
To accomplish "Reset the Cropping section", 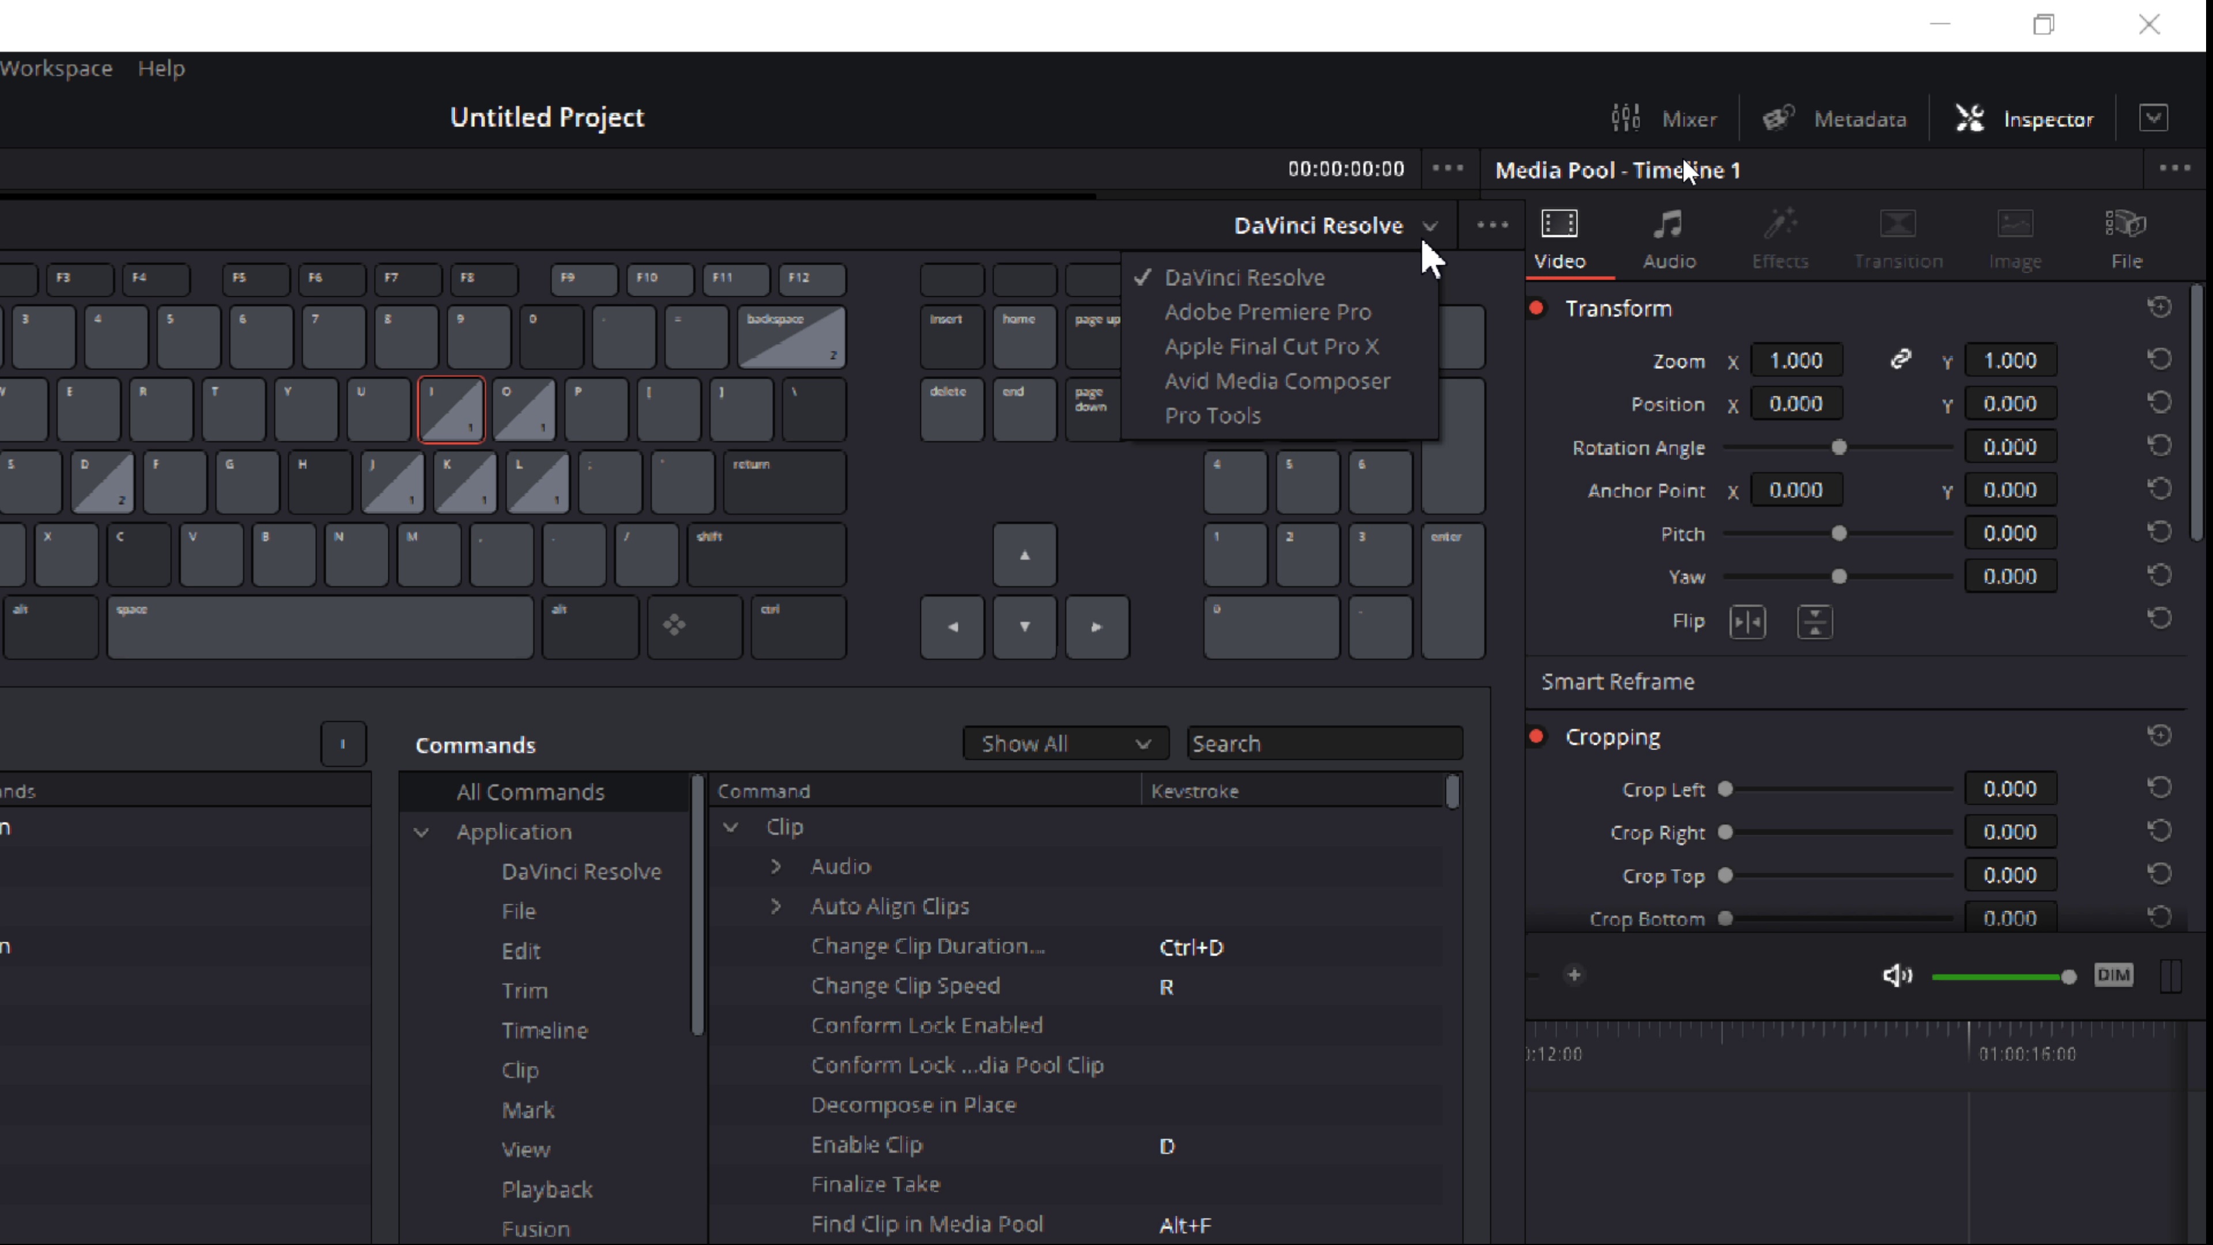I will [x=2159, y=735].
